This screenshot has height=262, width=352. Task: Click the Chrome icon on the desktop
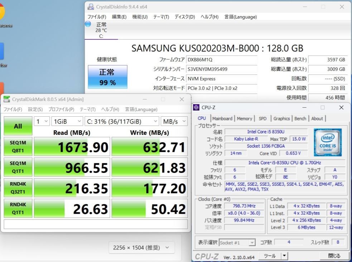click(x=2, y=12)
